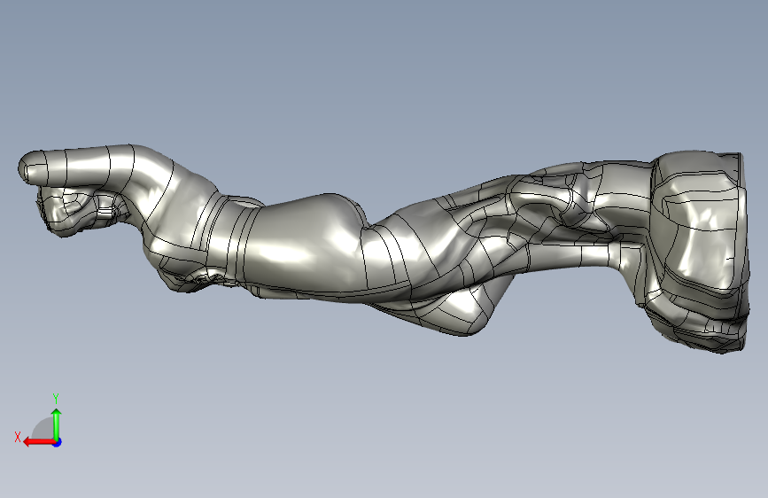The image size is (768, 498).
Task: Select the blocky shoulder end of the arm model
Action: click(698, 250)
